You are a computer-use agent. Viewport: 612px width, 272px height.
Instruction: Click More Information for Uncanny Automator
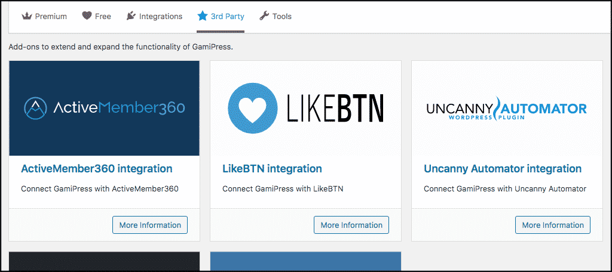coord(553,225)
